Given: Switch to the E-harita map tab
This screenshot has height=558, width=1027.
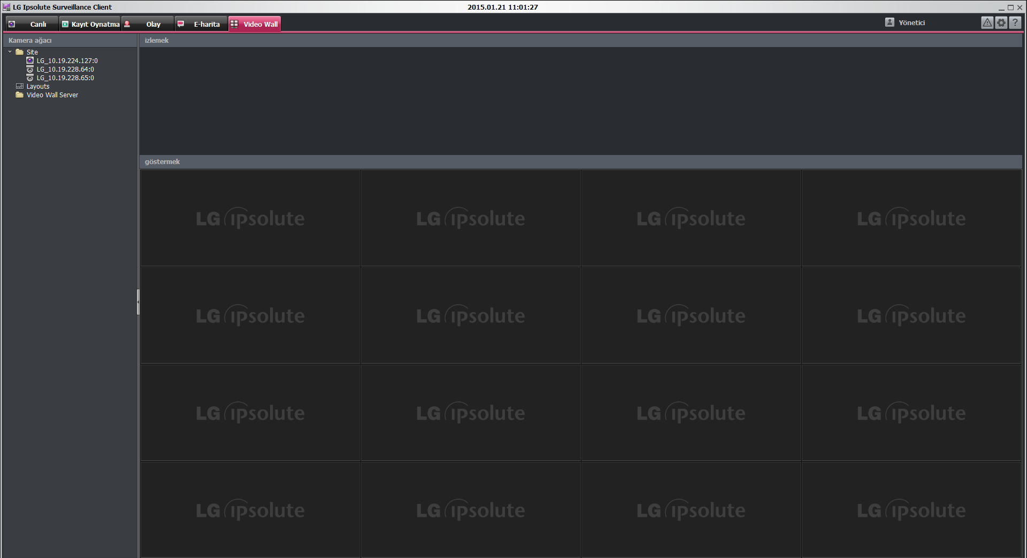Looking at the screenshot, I should [201, 24].
